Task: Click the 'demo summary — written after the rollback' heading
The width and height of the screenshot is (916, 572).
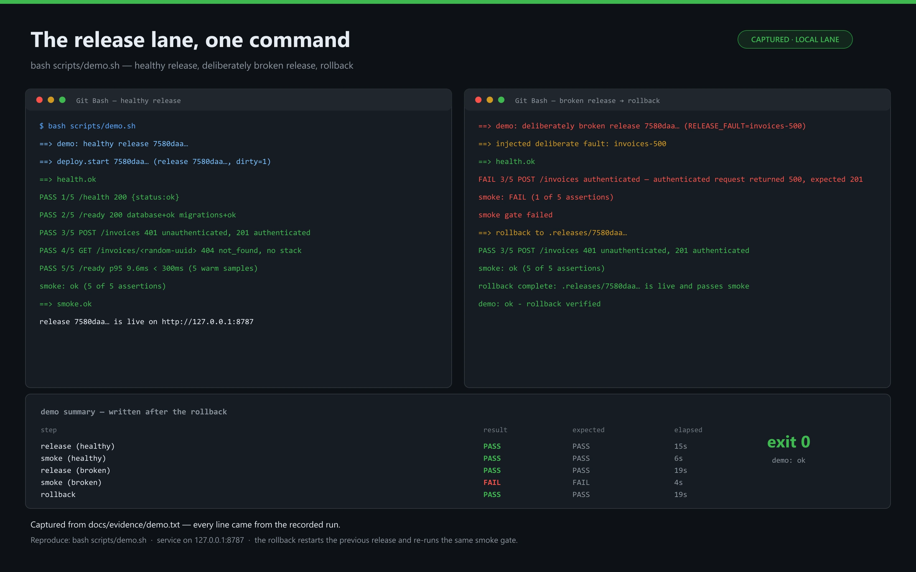Action: point(134,412)
